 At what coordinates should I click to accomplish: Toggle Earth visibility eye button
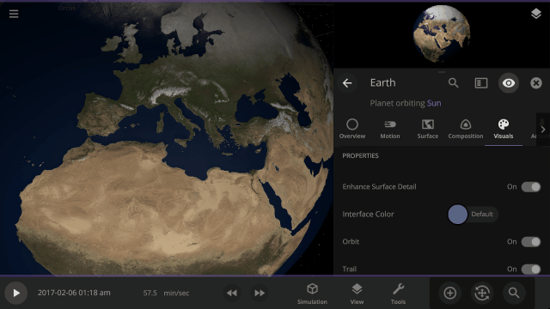pyautogui.click(x=509, y=83)
